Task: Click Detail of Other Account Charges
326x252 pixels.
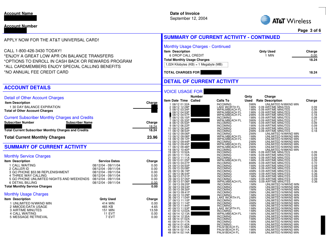Action: (34, 98)
